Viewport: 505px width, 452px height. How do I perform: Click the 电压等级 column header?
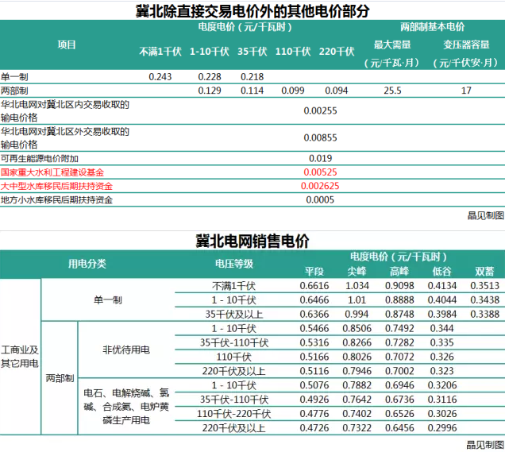234,263
